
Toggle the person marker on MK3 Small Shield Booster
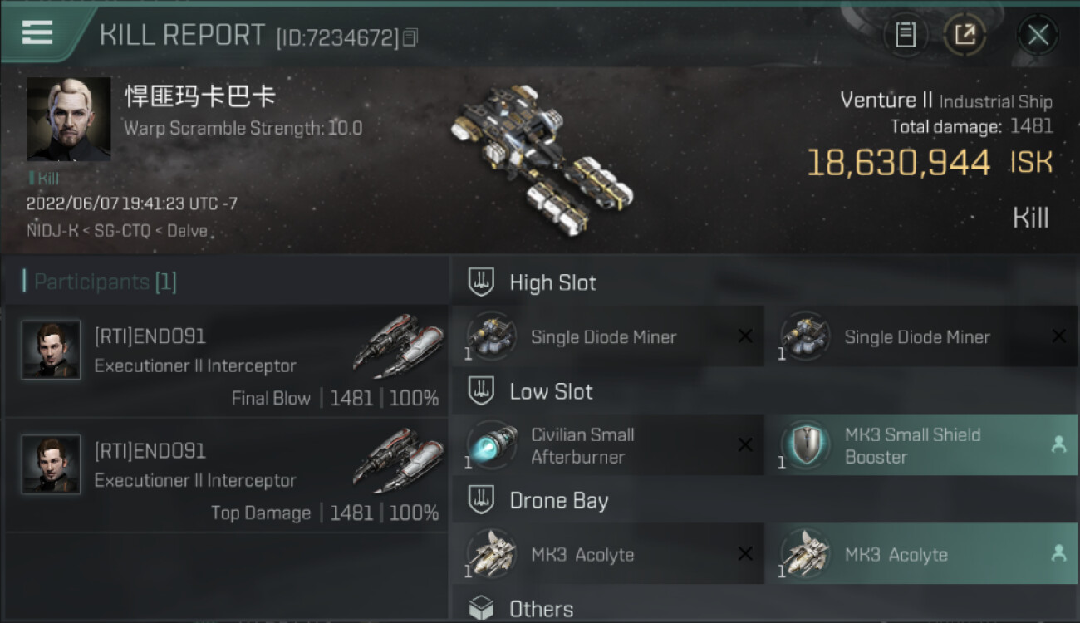pyautogui.click(x=1058, y=444)
